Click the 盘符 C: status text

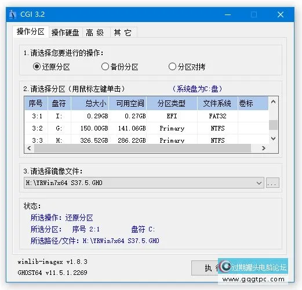click(x=143, y=229)
